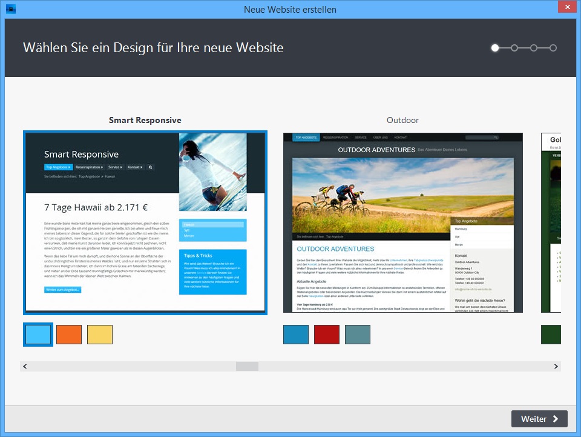Click the second wizard step indicator circle
The width and height of the screenshot is (581, 437).
514,48
